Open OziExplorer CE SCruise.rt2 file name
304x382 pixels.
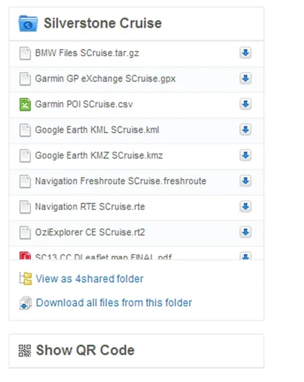[x=90, y=232]
